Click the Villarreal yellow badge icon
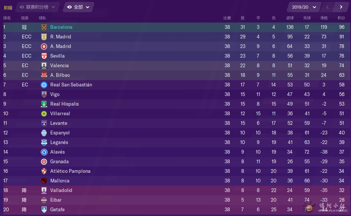 [x=44, y=114]
